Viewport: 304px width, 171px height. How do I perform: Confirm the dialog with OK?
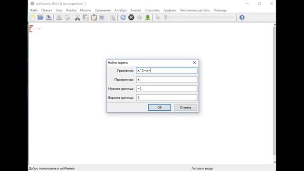point(160,107)
